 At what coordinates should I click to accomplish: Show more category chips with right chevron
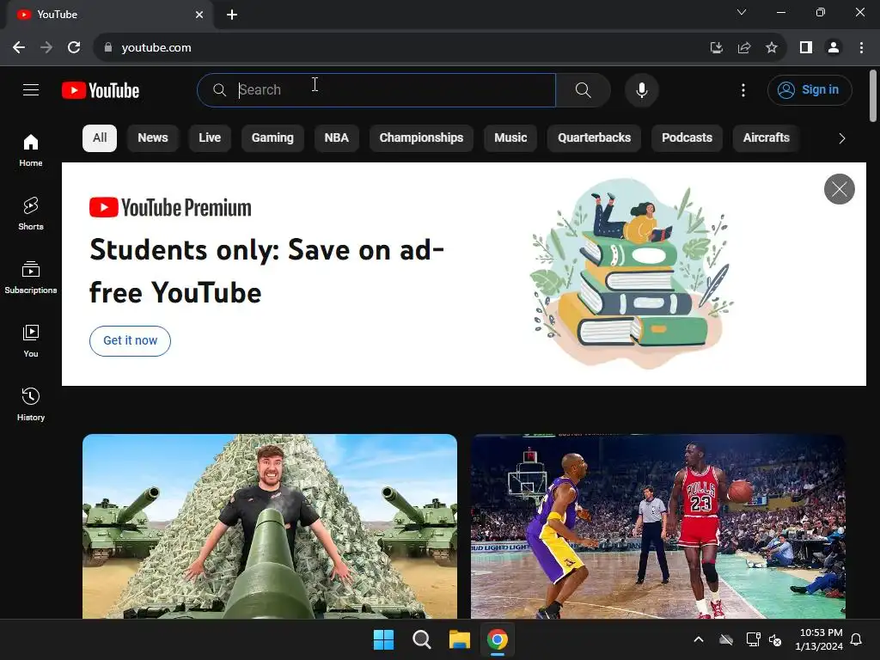pyautogui.click(x=841, y=138)
